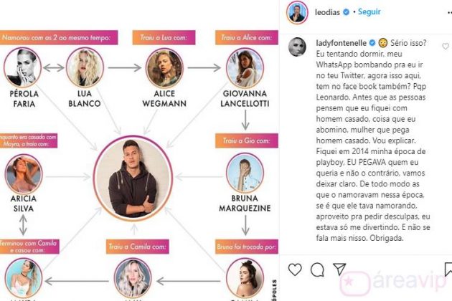Image resolution: width=452 pixels, height=301 pixels.
Task: Select the Giovanna Lancellotti photo circle
Action: point(245,67)
